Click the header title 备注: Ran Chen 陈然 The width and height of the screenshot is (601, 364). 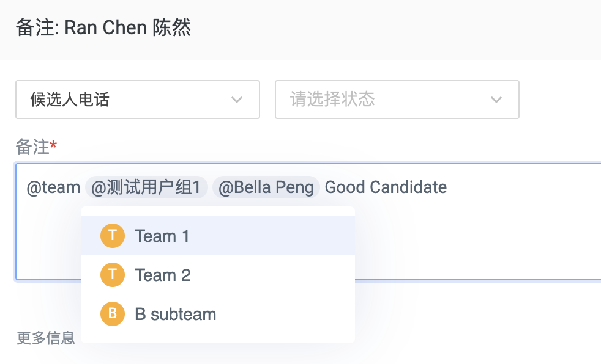tap(103, 27)
